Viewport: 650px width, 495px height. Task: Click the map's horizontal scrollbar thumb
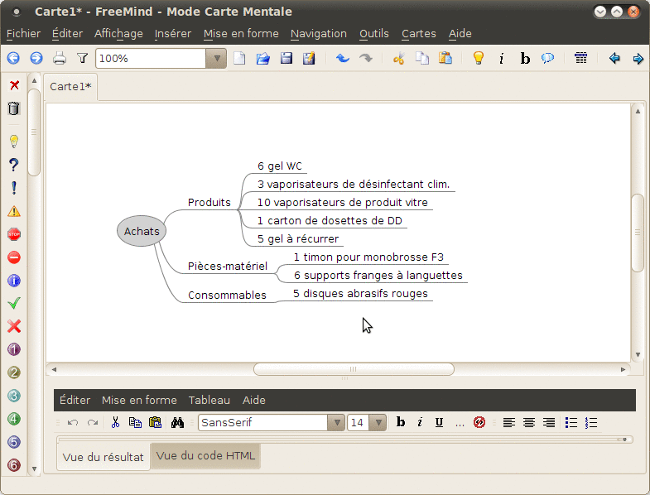pyautogui.click(x=354, y=369)
